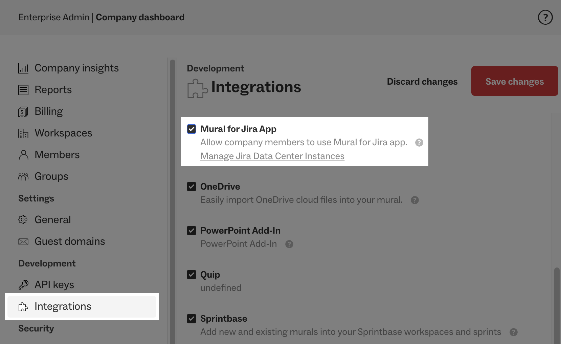This screenshot has height=344, width=561.
Task: Navigate to the Security section
Action: 36,328
